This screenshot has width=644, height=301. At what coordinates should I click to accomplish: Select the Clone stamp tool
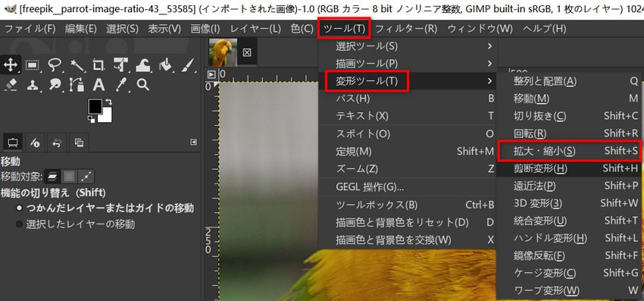coord(32,85)
